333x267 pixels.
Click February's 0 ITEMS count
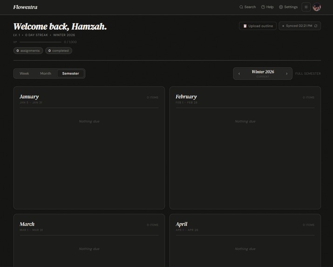[309, 97]
